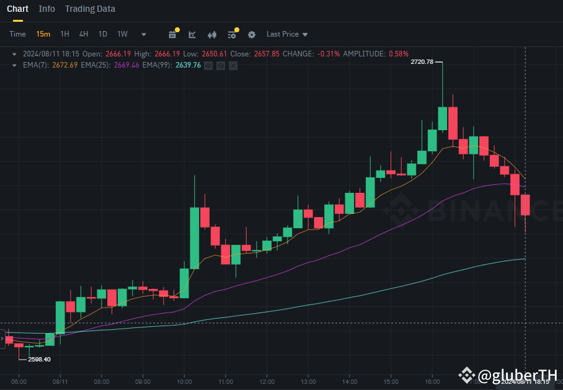Change the candlestick chart style
563x390 pixels.
(212, 35)
